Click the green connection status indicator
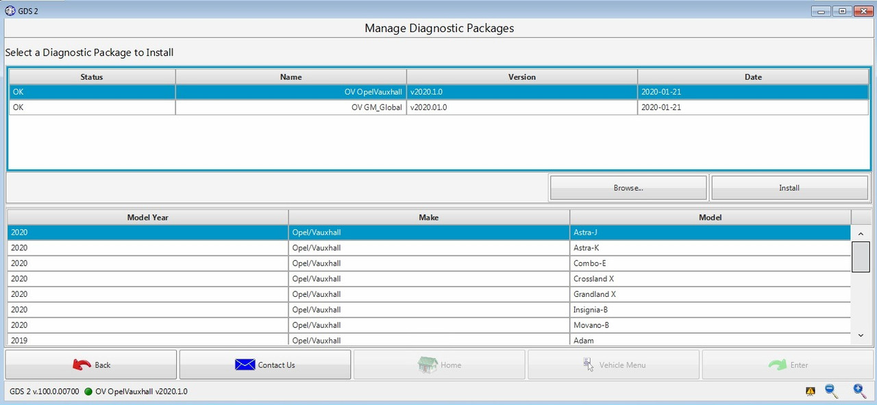This screenshot has width=877, height=405. (88, 391)
